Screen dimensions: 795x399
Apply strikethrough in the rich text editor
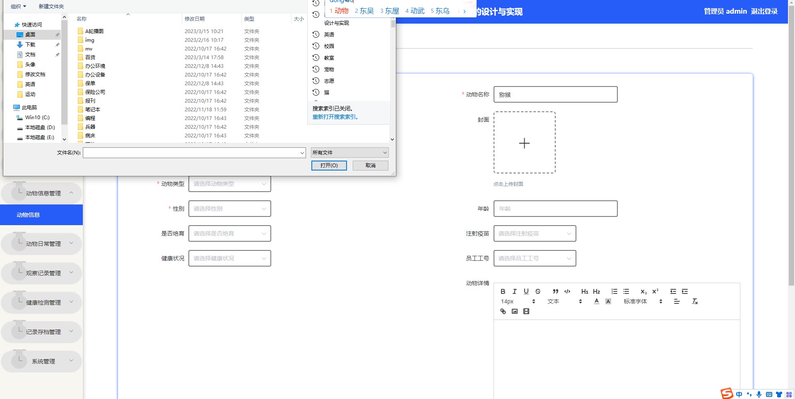(538, 291)
